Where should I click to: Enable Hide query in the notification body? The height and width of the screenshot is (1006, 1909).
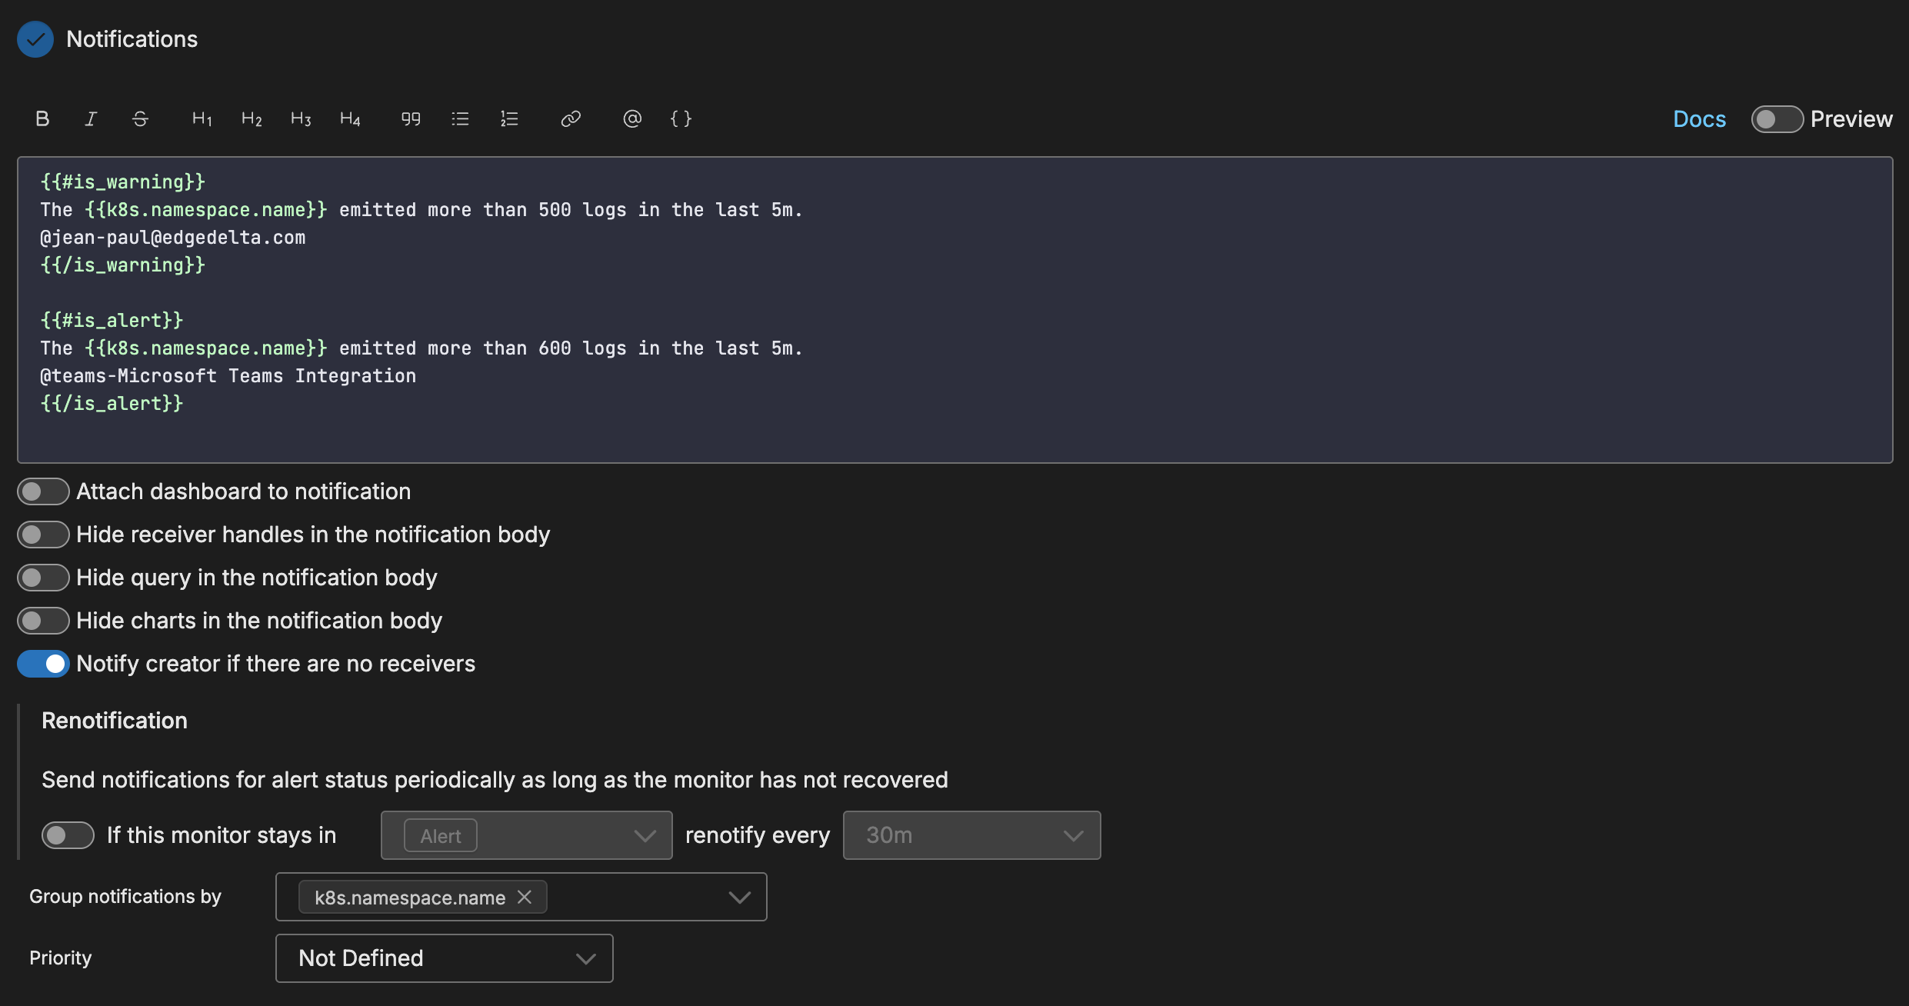tap(43, 577)
